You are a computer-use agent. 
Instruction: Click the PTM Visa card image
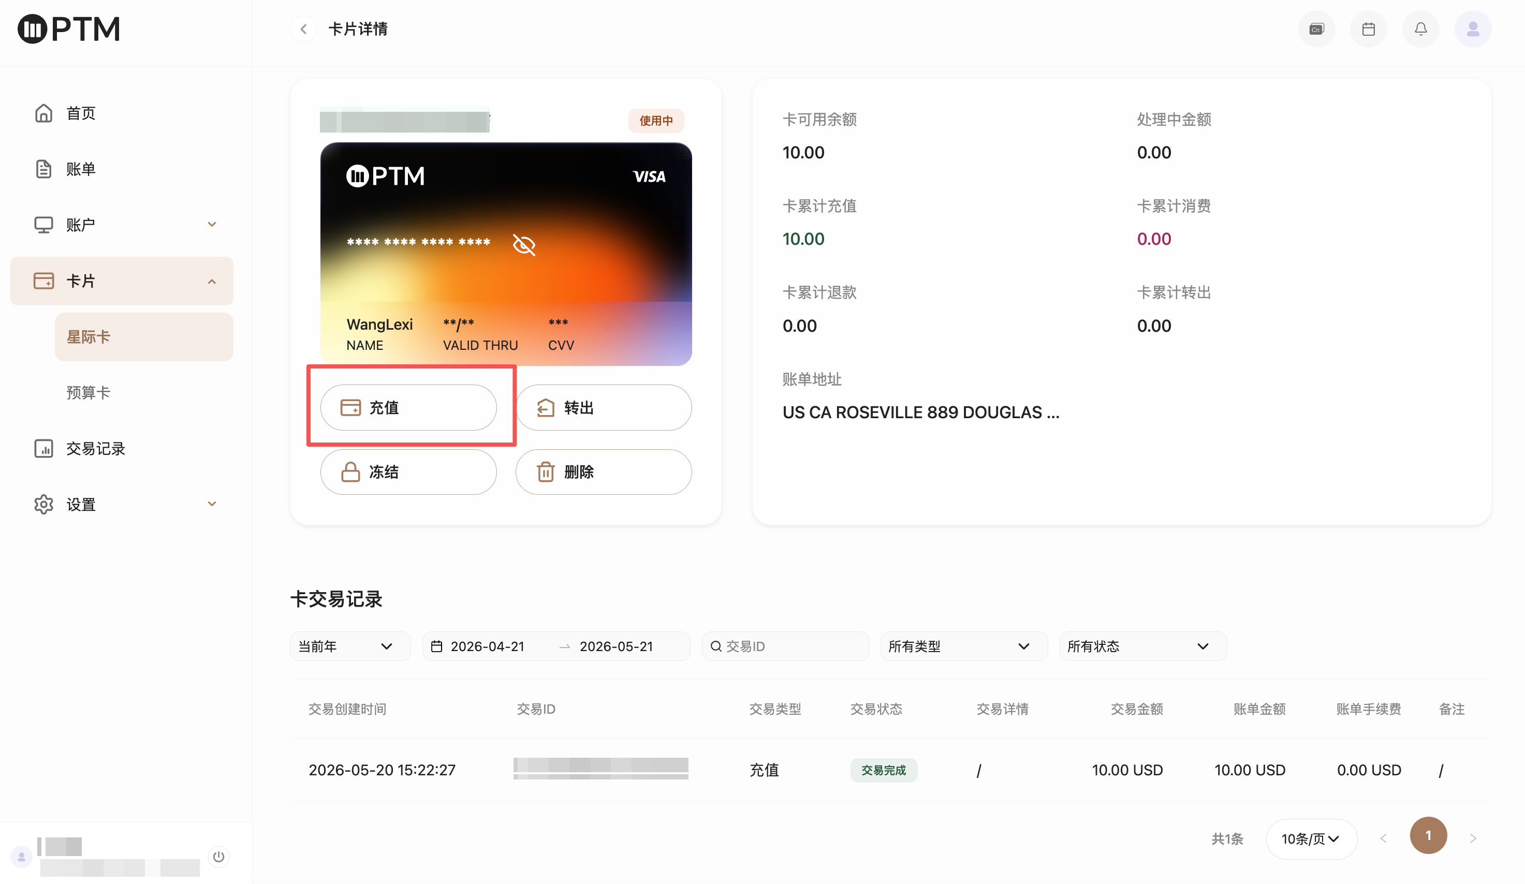tap(506, 254)
